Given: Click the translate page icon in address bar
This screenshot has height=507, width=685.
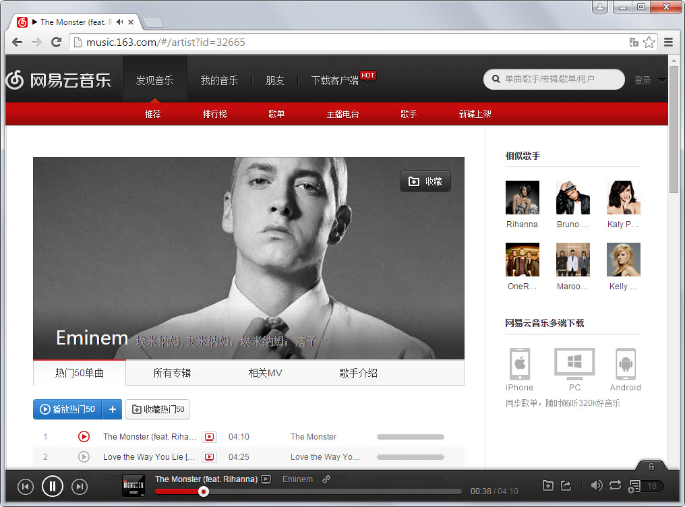Looking at the screenshot, I should (x=634, y=42).
